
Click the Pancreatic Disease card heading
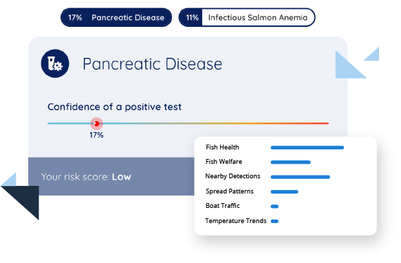pyautogui.click(x=153, y=64)
